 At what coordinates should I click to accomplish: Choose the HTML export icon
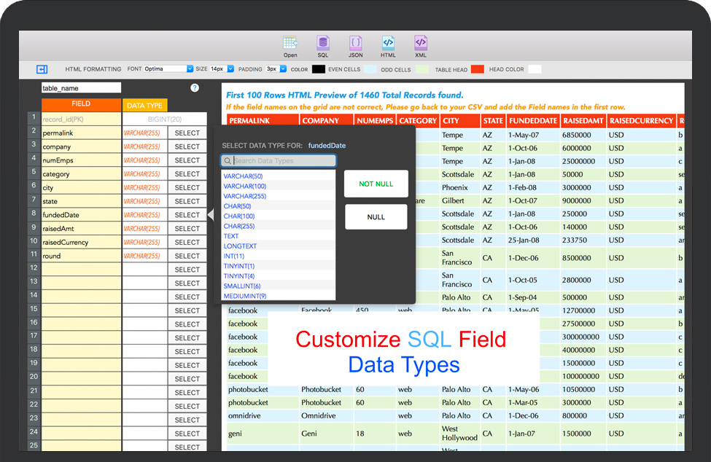388,43
